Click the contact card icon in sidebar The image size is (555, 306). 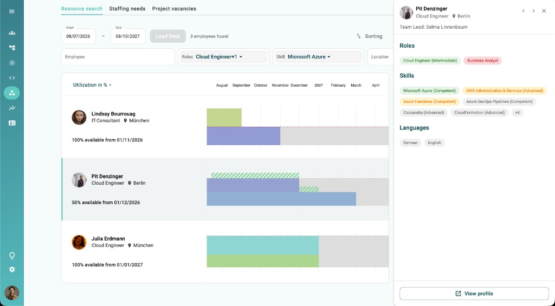[12, 123]
